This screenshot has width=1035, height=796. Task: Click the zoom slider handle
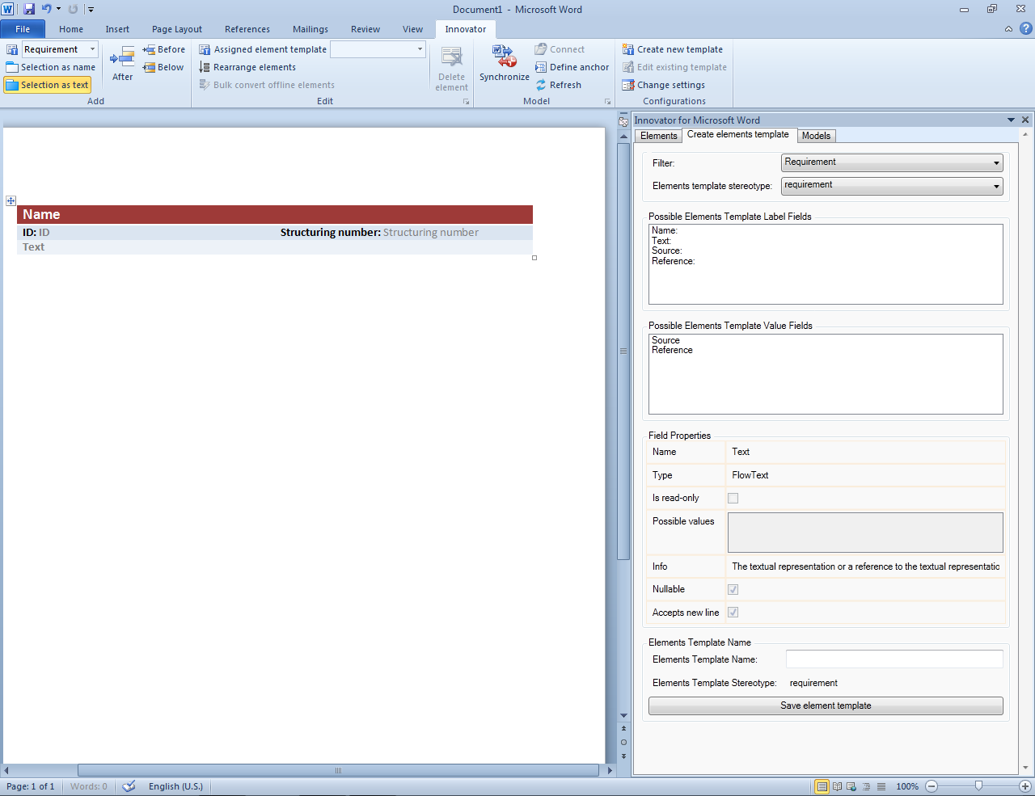tap(978, 785)
